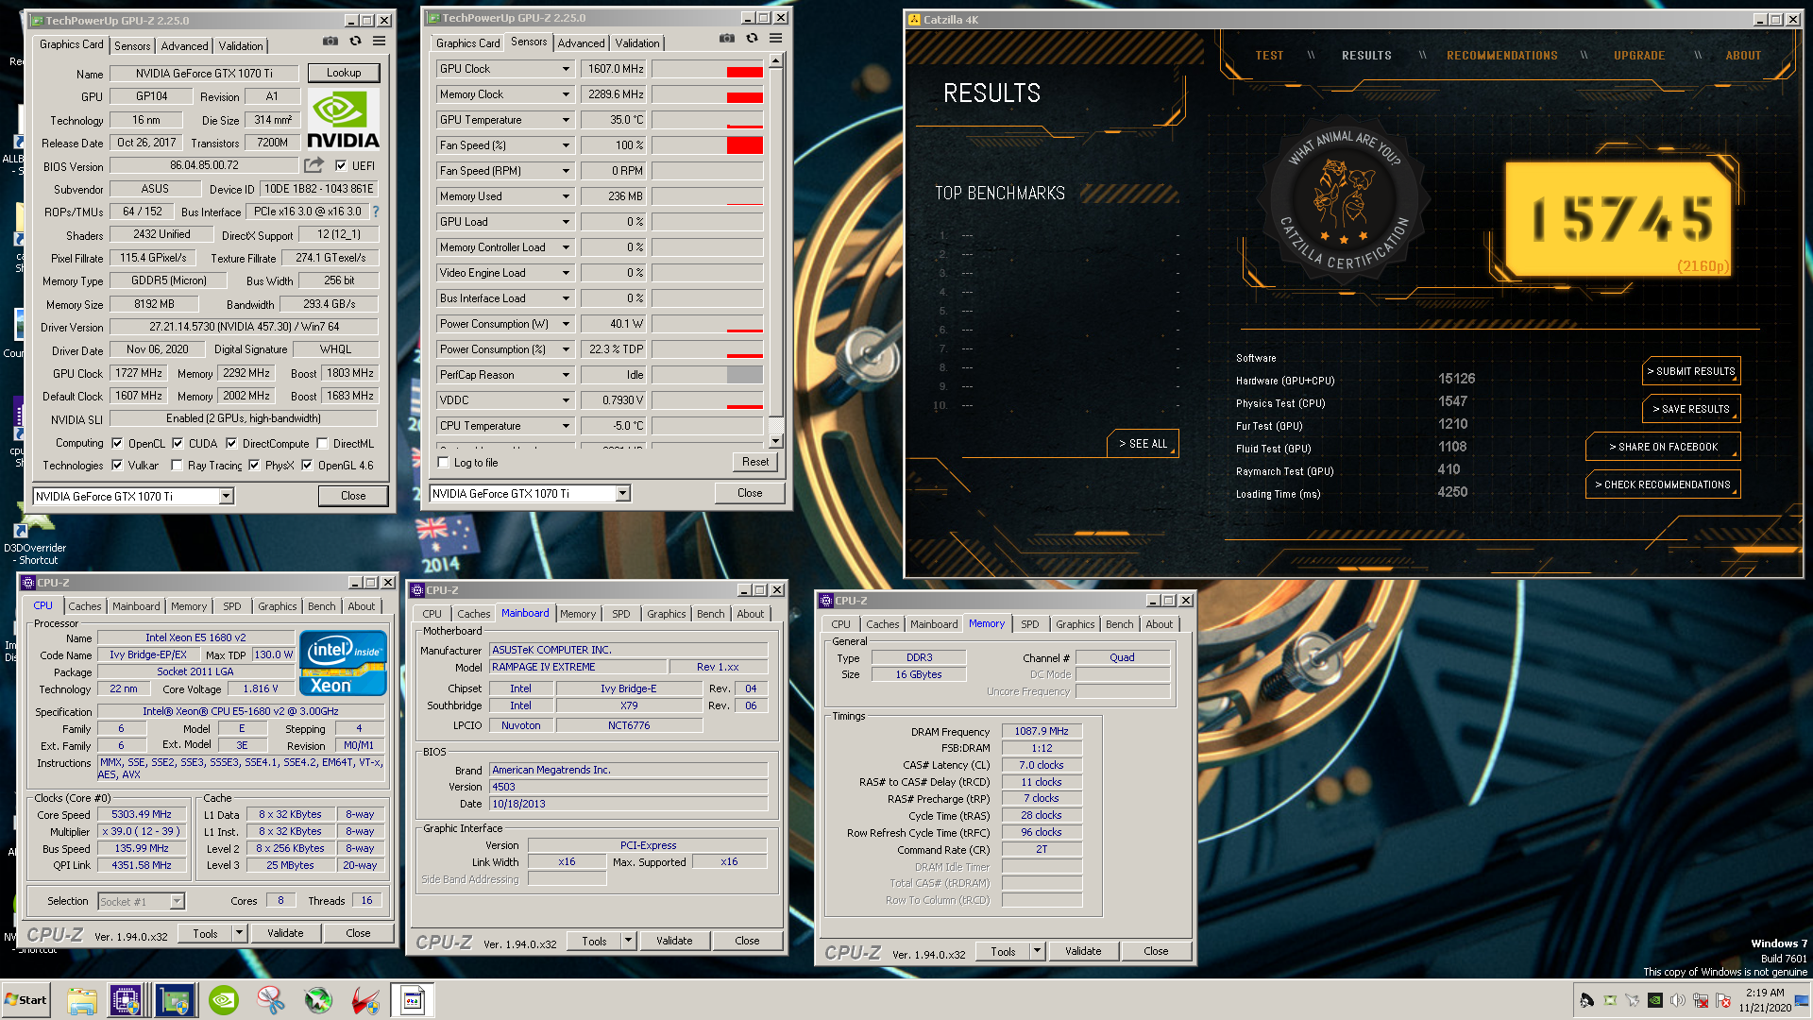Click the red checkmark shield taskbar icon
Viewport: 1813px width, 1020px height.
coord(365,1000)
